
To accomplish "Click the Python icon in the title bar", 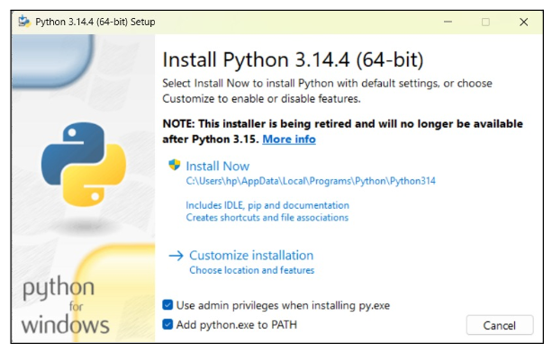I will [x=23, y=23].
